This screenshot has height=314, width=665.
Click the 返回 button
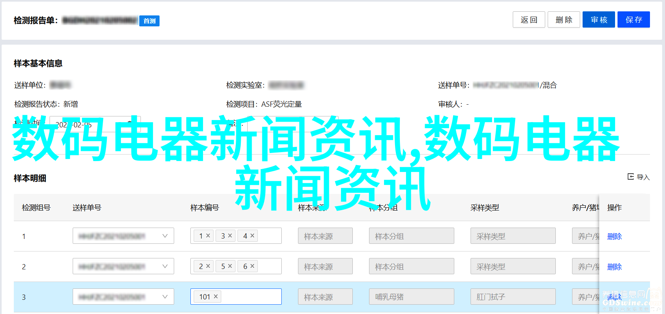(529, 19)
